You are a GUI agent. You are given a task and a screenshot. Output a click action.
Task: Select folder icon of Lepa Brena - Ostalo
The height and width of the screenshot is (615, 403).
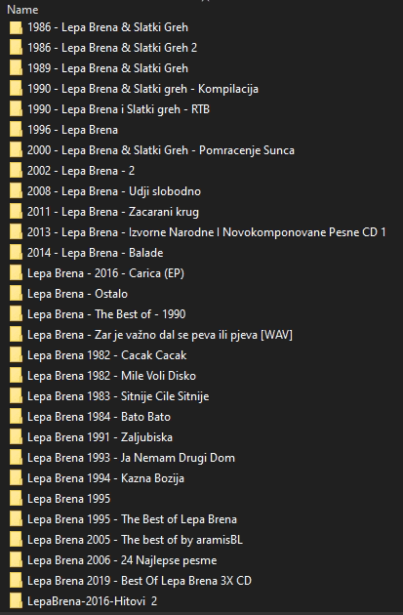[x=16, y=294]
